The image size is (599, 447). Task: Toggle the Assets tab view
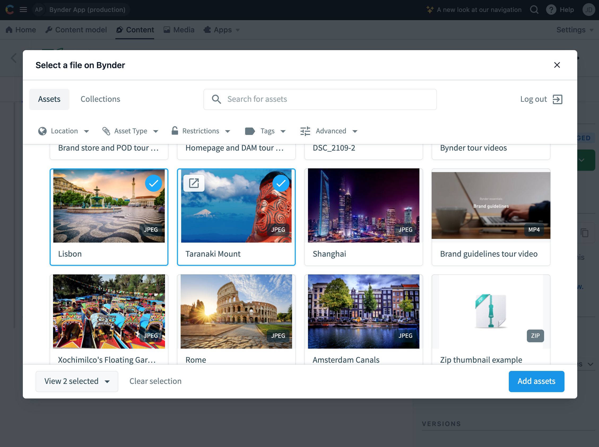click(x=49, y=99)
